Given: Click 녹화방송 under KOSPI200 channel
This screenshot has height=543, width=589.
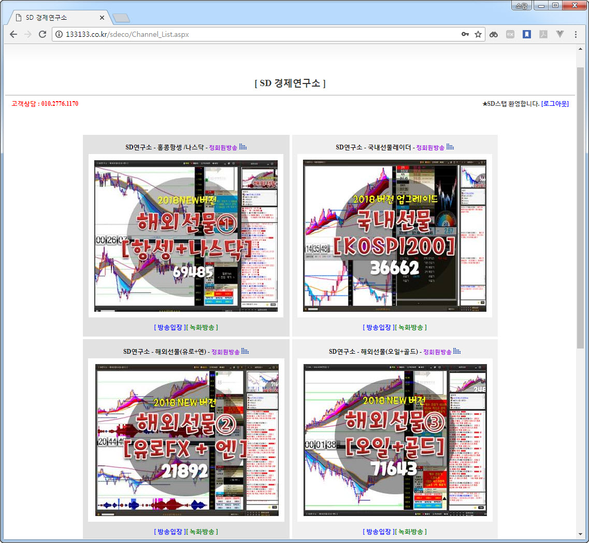Looking at the screenshot, I should click(x=411, y=327).
